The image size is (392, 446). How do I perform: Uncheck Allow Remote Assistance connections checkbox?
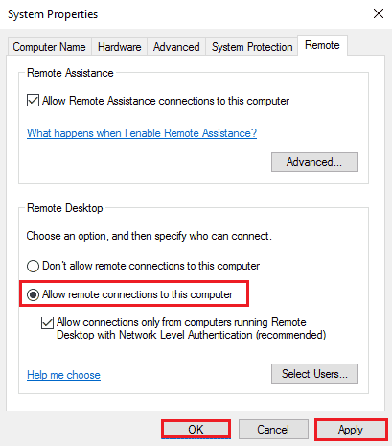coord(34,101)
